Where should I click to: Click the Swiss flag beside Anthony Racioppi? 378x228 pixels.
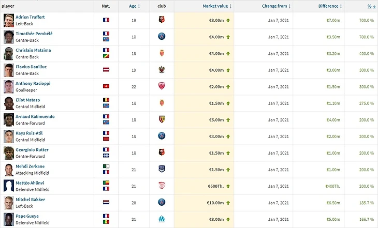coord(106,86)
